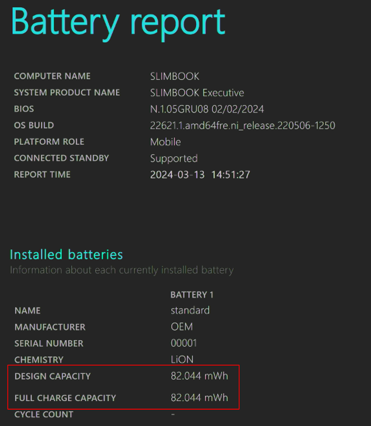This screenshot has height=426, width=371.
Task: Click the "Supported" connected standby value
Action: tap(174, 158)
